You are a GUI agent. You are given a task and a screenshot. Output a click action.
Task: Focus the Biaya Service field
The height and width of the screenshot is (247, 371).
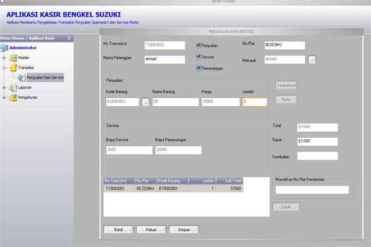129,150
